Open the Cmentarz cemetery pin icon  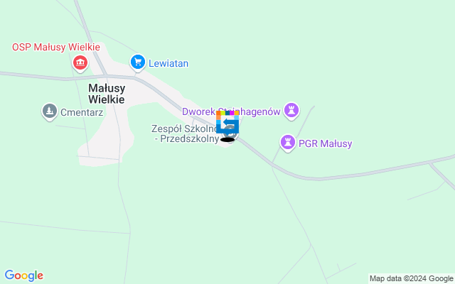[x=50, y=111]
